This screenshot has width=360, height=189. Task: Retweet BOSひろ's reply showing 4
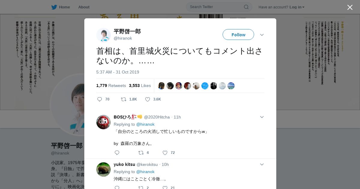coord(141,153)
